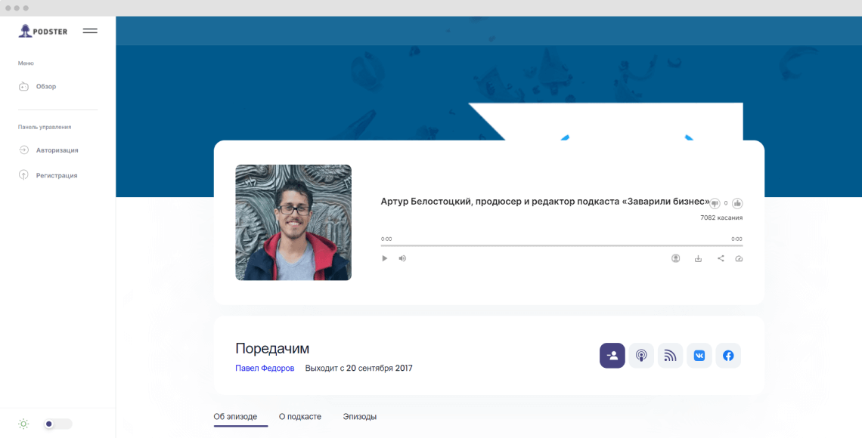Dislike the episode with thumbs down
This screenshot has width=862, height=438.
(x=714, y=202)
